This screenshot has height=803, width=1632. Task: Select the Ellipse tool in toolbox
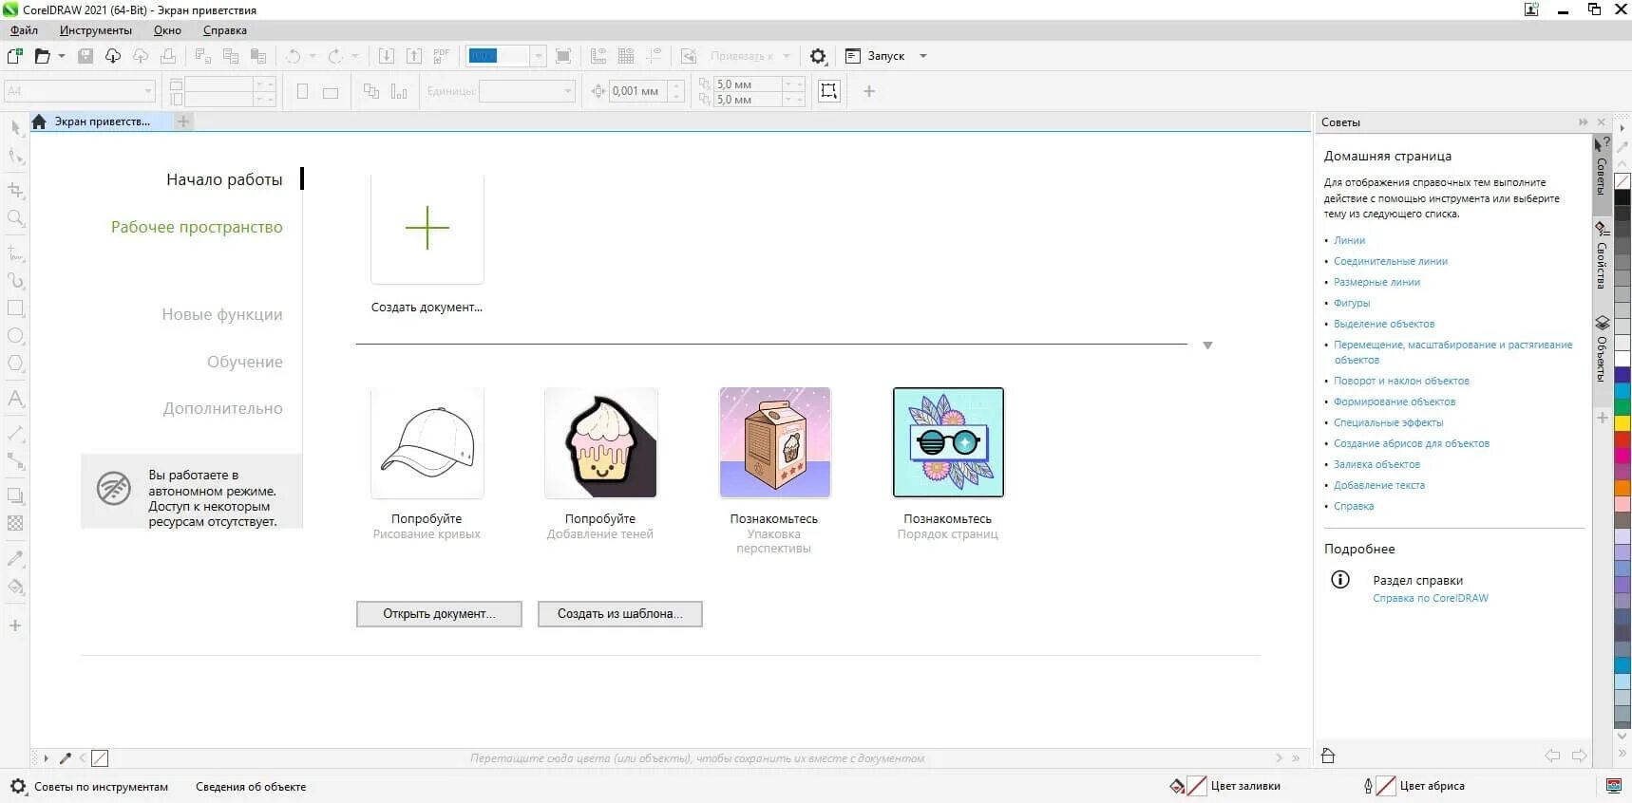click(15, 336)
